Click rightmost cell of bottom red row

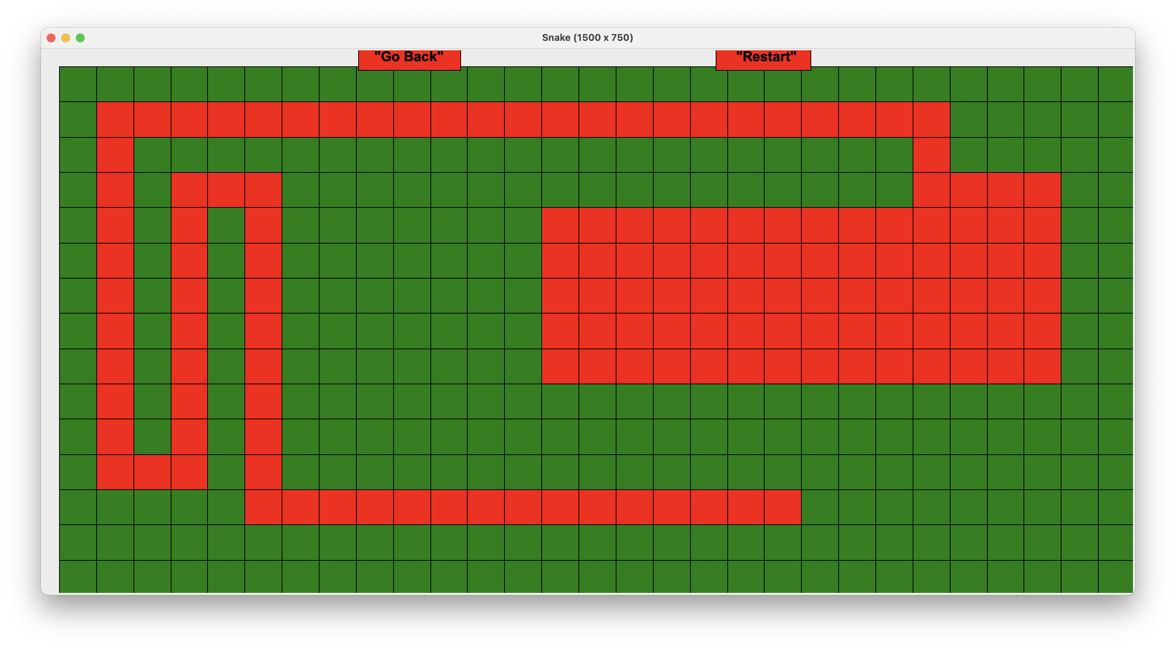[x=782, y=507]
